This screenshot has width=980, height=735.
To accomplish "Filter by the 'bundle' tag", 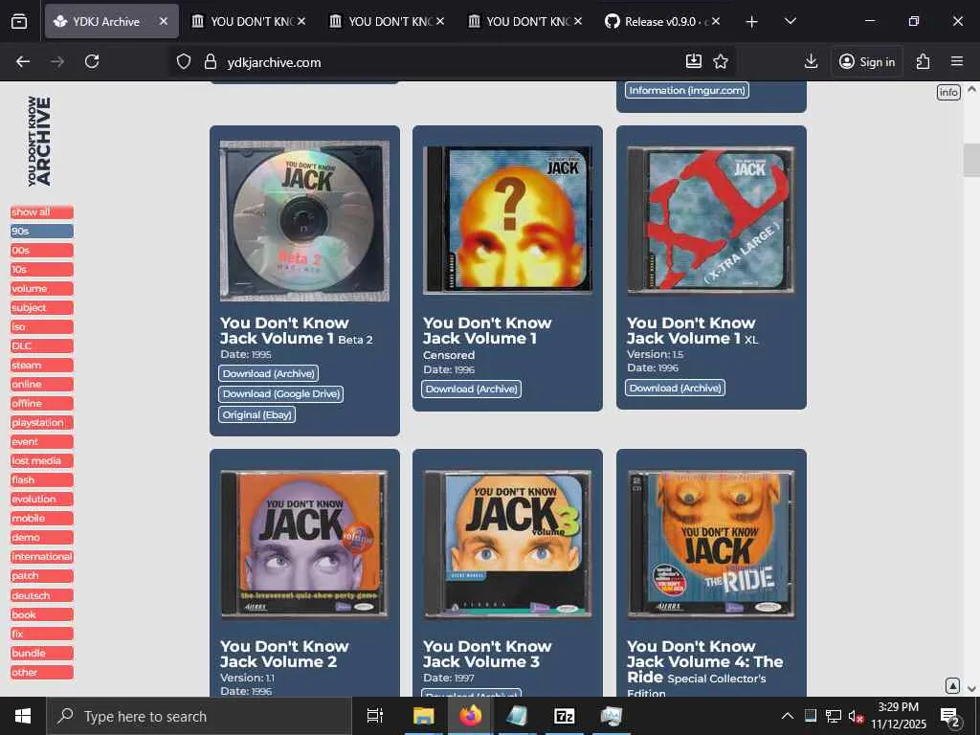I will [x=42, y=654].
